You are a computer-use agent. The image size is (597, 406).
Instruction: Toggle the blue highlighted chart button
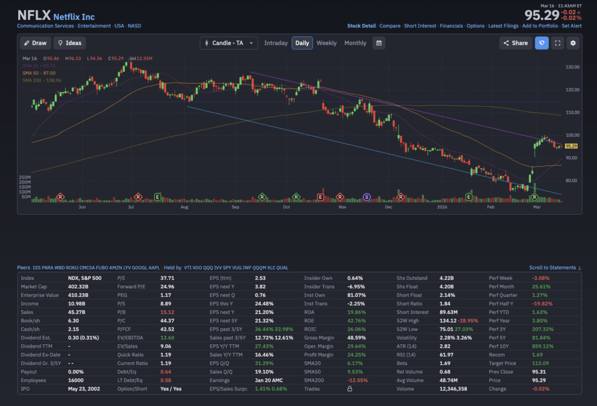pos(542,43)
